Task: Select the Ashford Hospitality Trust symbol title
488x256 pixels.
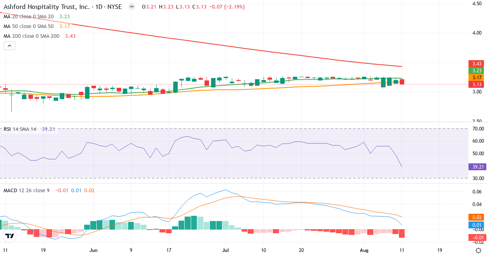Action: click(x=63, y=7)
